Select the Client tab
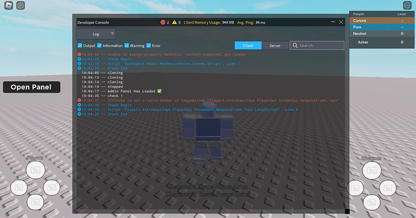 [x=248, y=46]
